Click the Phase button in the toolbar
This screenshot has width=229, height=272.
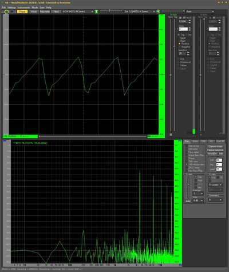click(22, 11)
